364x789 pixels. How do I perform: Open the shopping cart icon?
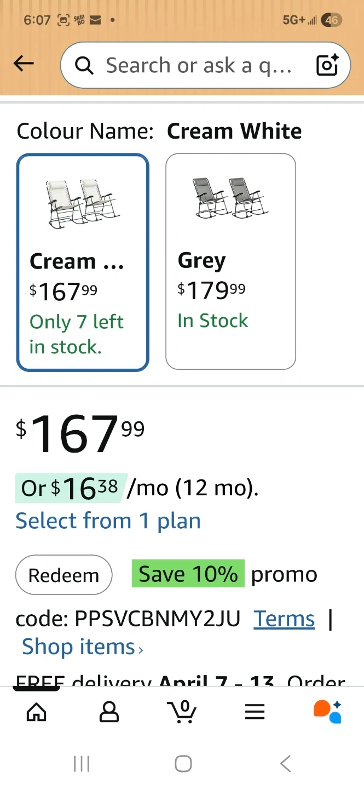point(182,712)
